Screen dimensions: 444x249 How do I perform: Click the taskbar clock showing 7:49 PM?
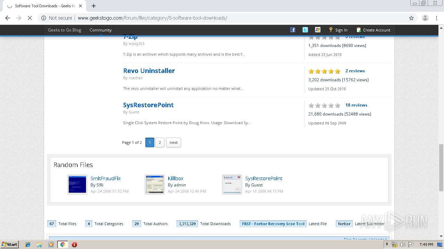coord(426,245)
